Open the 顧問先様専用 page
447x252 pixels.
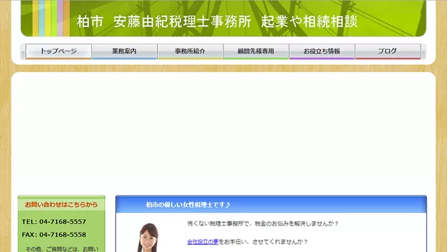click(256, 51)
